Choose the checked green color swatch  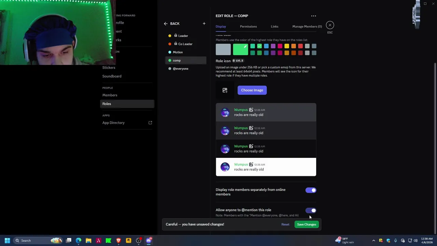tap(259, 46)
